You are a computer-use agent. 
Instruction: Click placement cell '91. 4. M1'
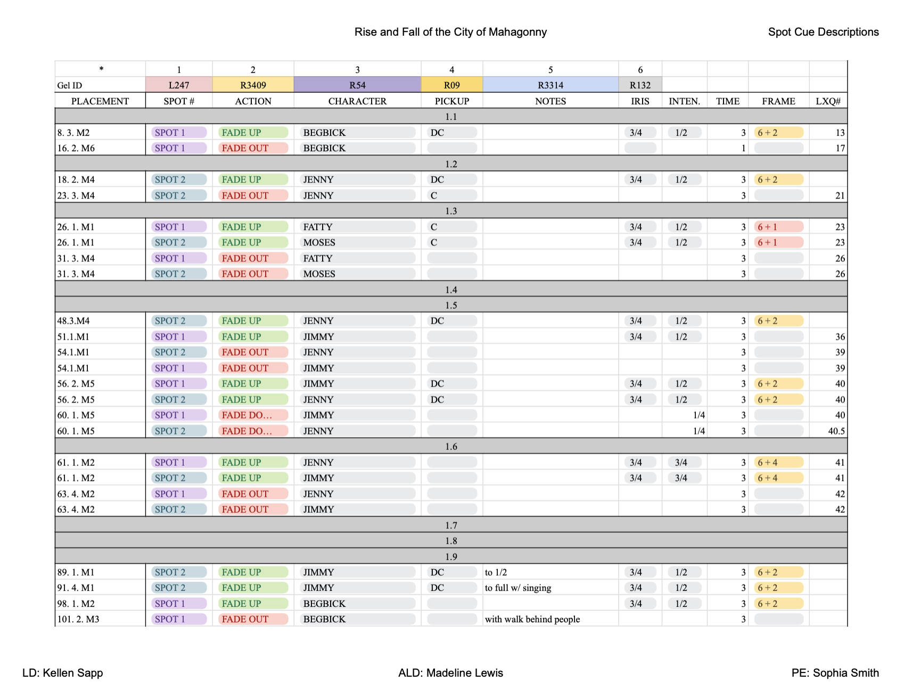(100, 588)
